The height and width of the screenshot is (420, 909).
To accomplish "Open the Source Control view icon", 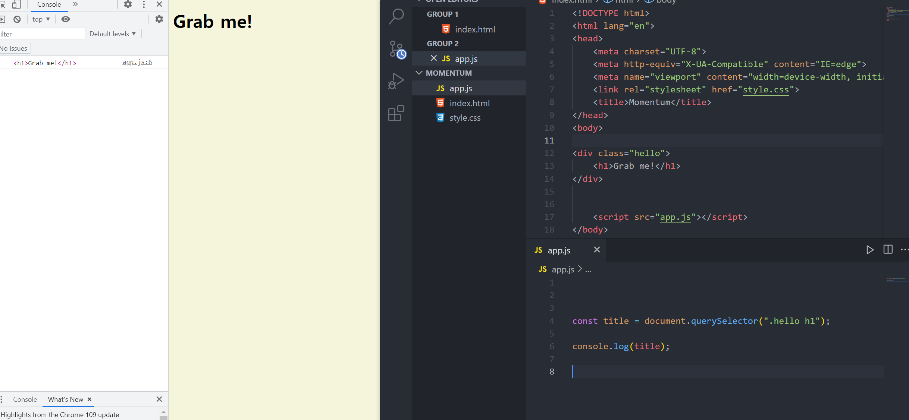I will click(396, 49).
